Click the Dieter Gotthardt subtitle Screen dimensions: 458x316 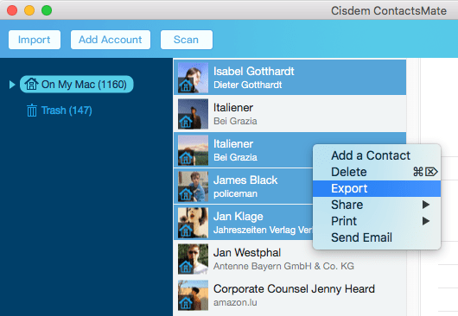coord(248,85)
